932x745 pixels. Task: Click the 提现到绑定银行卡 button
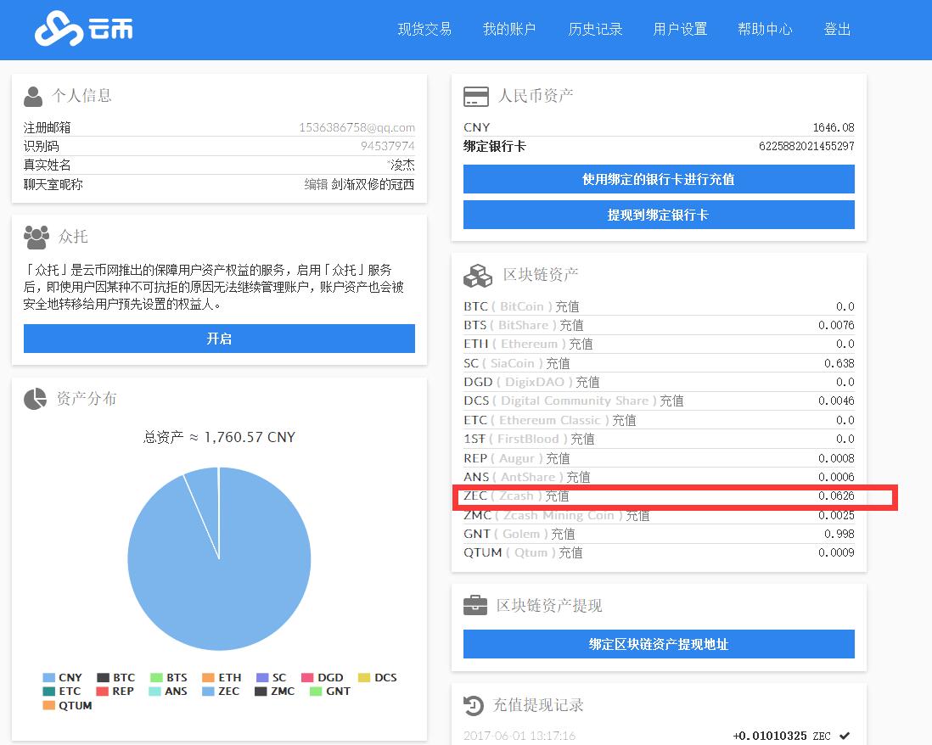point(659,216)
